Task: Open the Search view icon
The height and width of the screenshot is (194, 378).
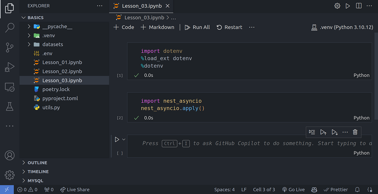Action: click(x=9, y=28)
